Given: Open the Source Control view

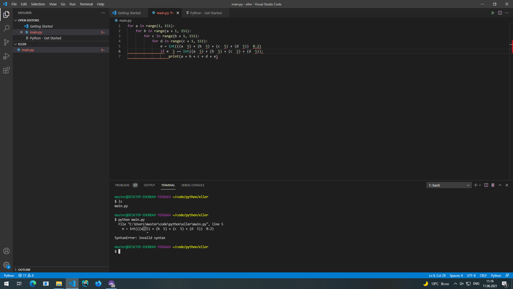Looking at the screenshot, I should click(6, 42).
